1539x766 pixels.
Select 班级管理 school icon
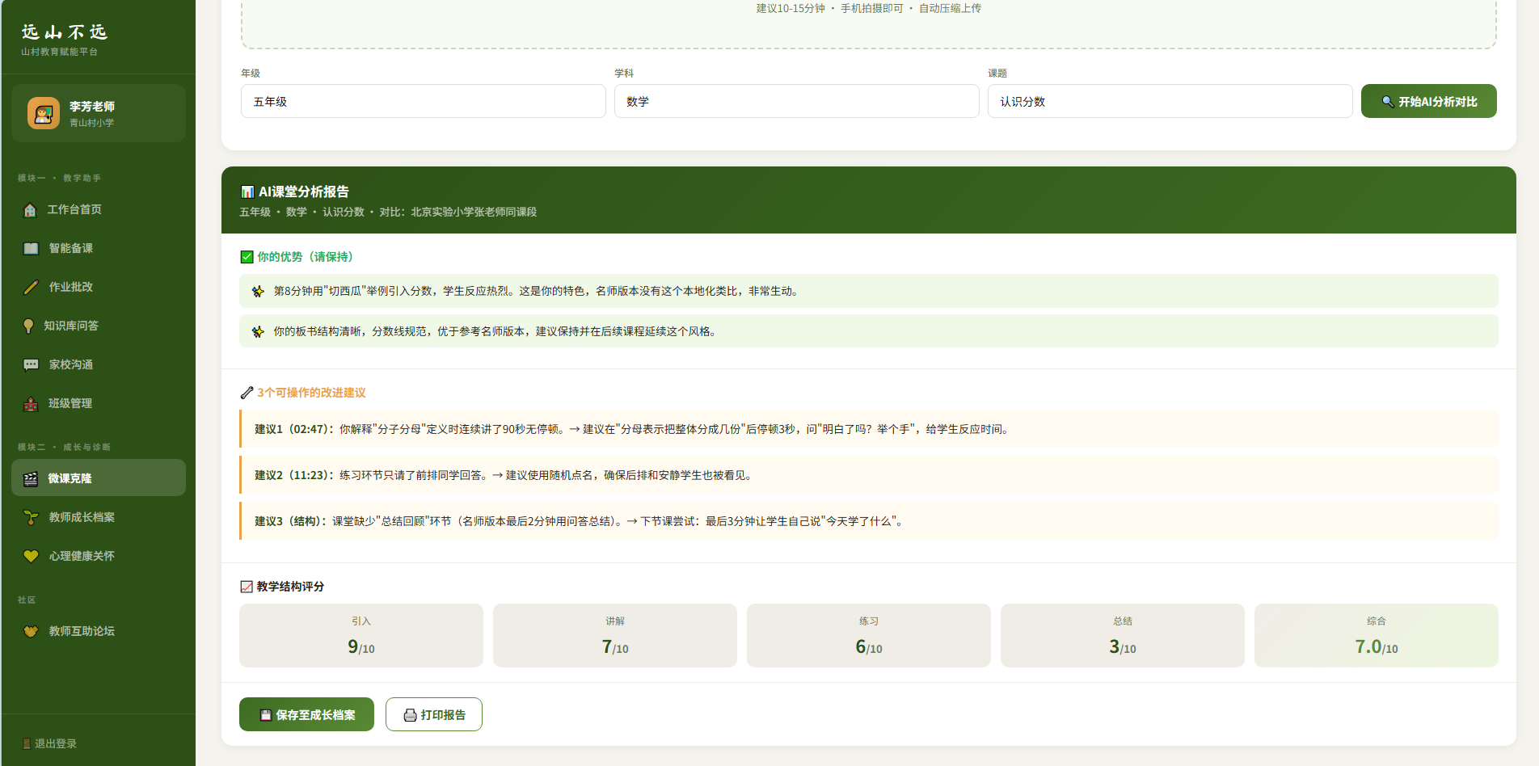click(31, 404)
